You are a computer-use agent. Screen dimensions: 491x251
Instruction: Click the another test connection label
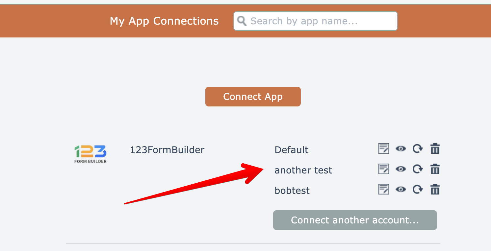point(303,170)
